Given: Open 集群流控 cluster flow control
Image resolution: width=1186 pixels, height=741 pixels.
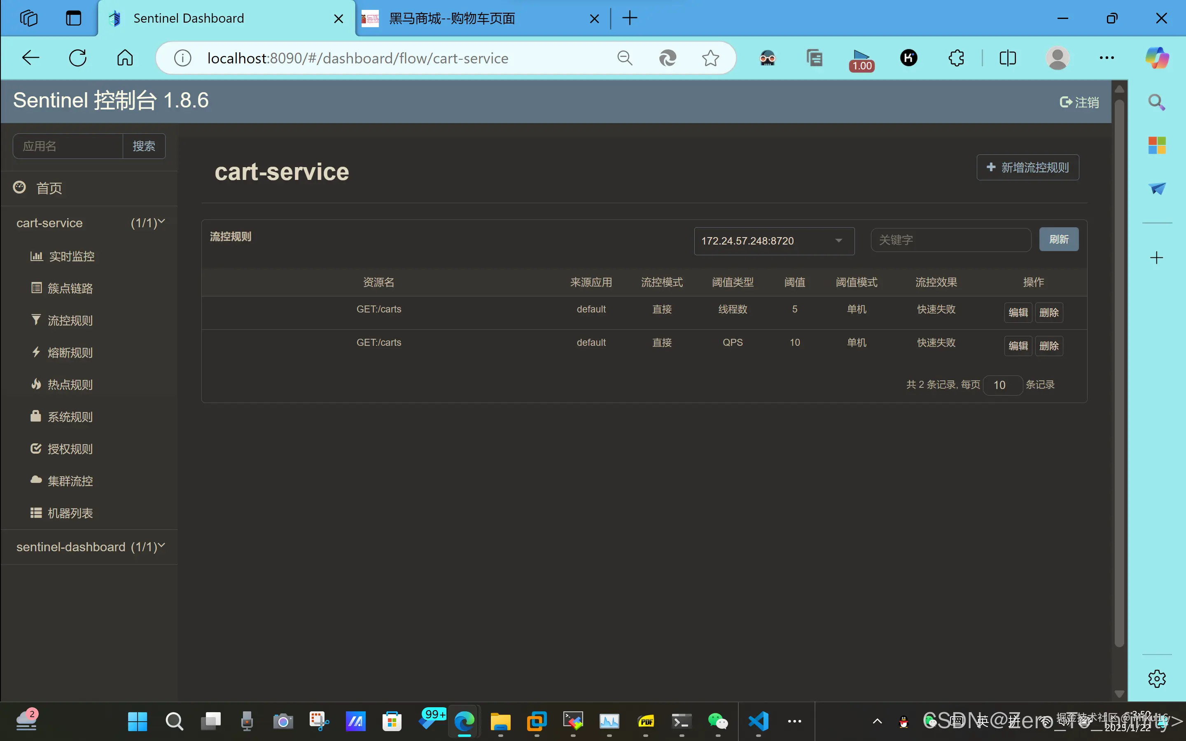Looking at the screenshot, I should (70, 481).
